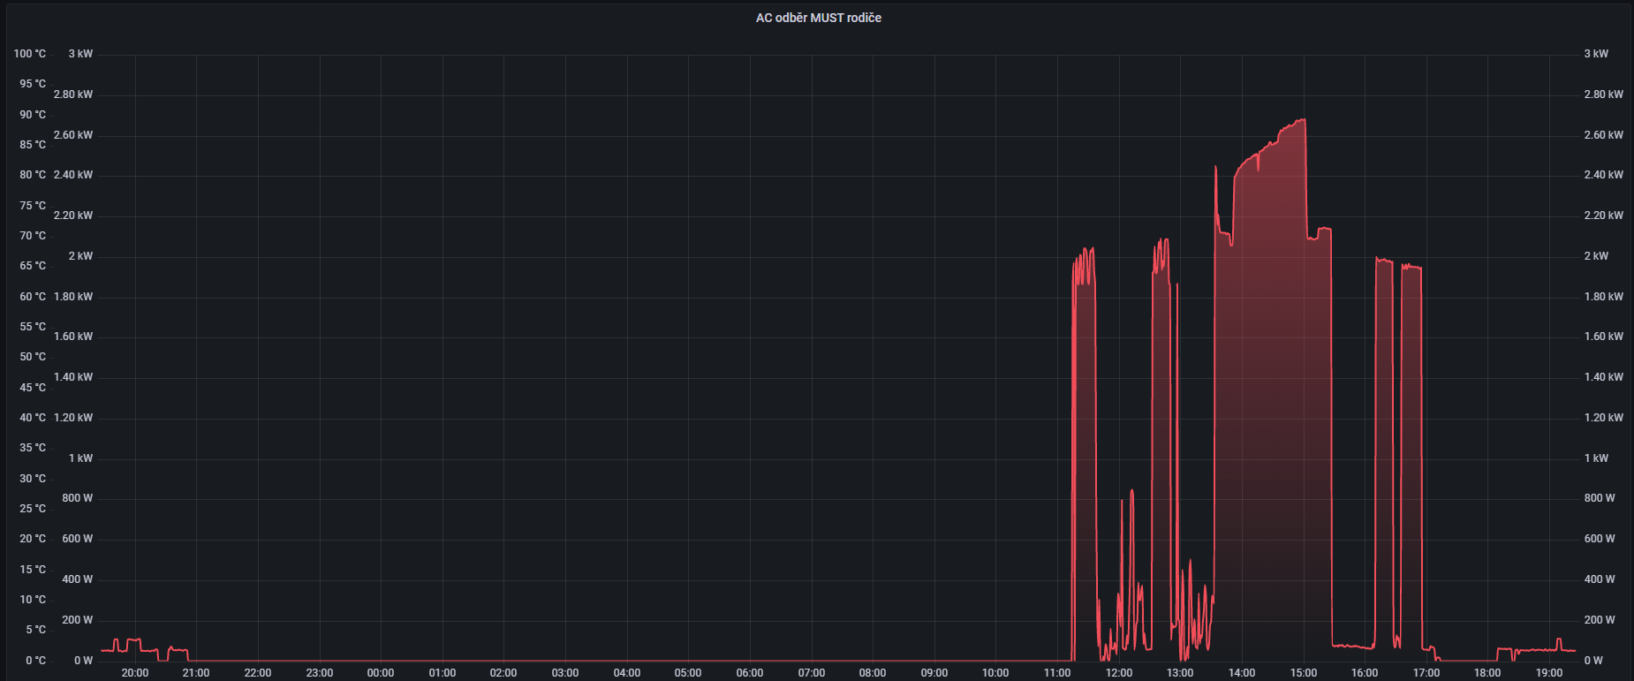Screen dimensions: 1634x681
Task: Click the 00:00 midnight time axis label
Action: pos(381,673)
